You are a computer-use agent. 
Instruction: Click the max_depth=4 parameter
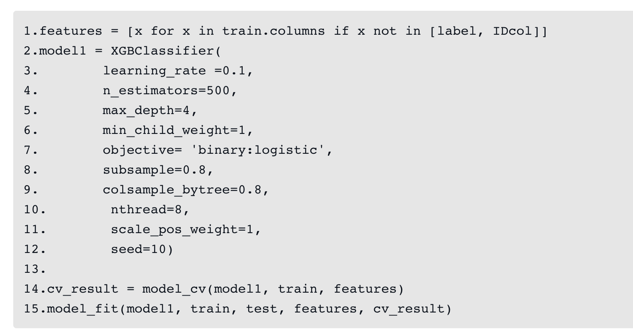pyautogui.click(x=146, y=110)
